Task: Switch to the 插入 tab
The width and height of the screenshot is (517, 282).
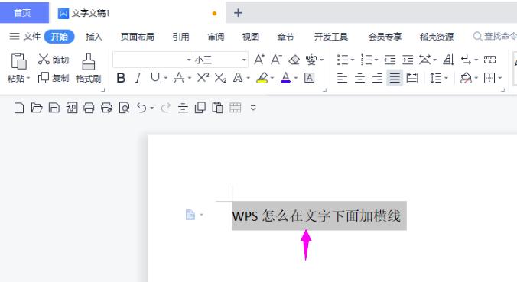Action: pos(94,37)
